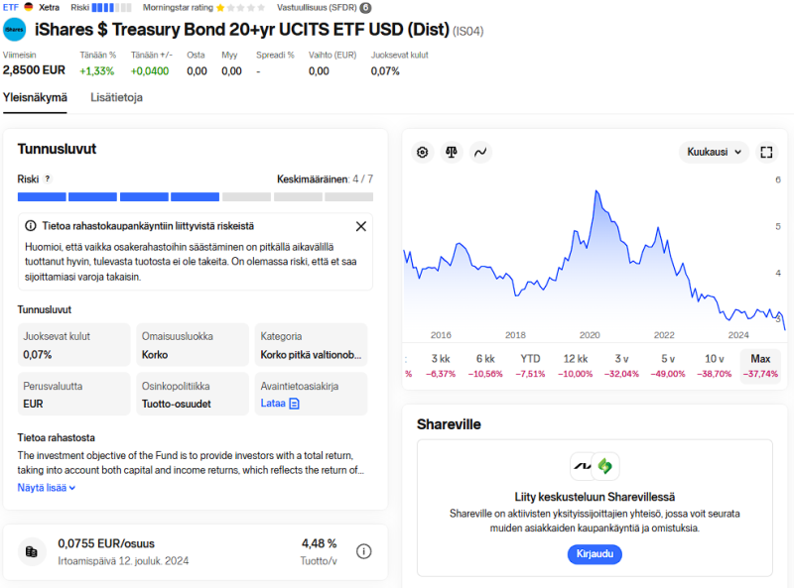Screen dimensions: 794x588
Task: Click the Vastuullisuus (SFDR) label
Action: pos(317,8)
